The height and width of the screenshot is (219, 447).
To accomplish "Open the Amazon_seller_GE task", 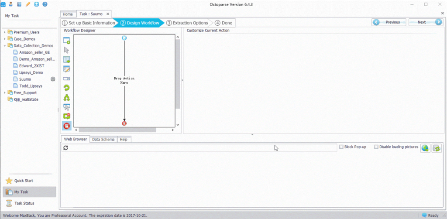I will tap(34, 52).
